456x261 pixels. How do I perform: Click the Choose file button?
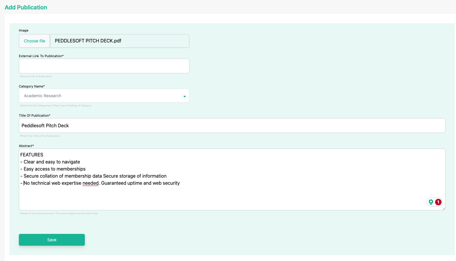(x=34, y=41)
